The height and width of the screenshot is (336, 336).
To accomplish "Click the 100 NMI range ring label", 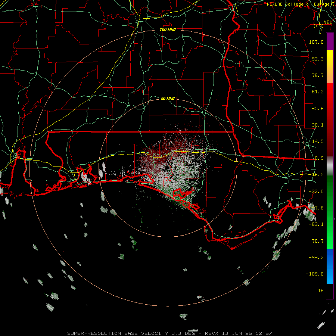I will [x=168, y=29].
